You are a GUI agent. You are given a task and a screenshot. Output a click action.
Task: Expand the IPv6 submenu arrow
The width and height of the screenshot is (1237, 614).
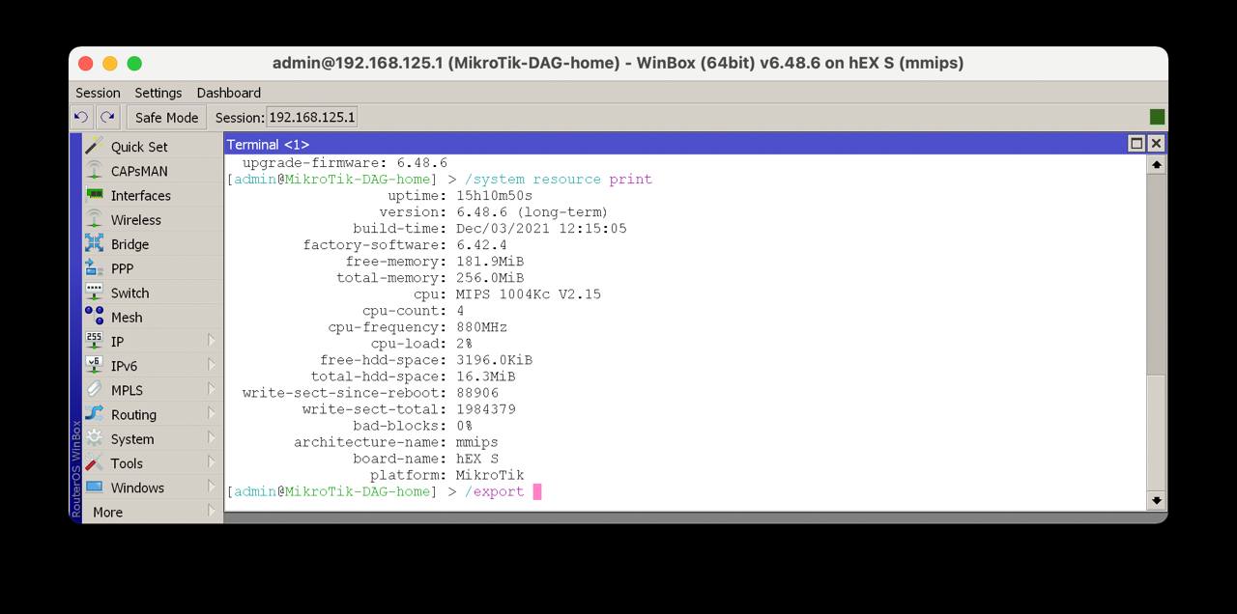(x=212, y=365)
